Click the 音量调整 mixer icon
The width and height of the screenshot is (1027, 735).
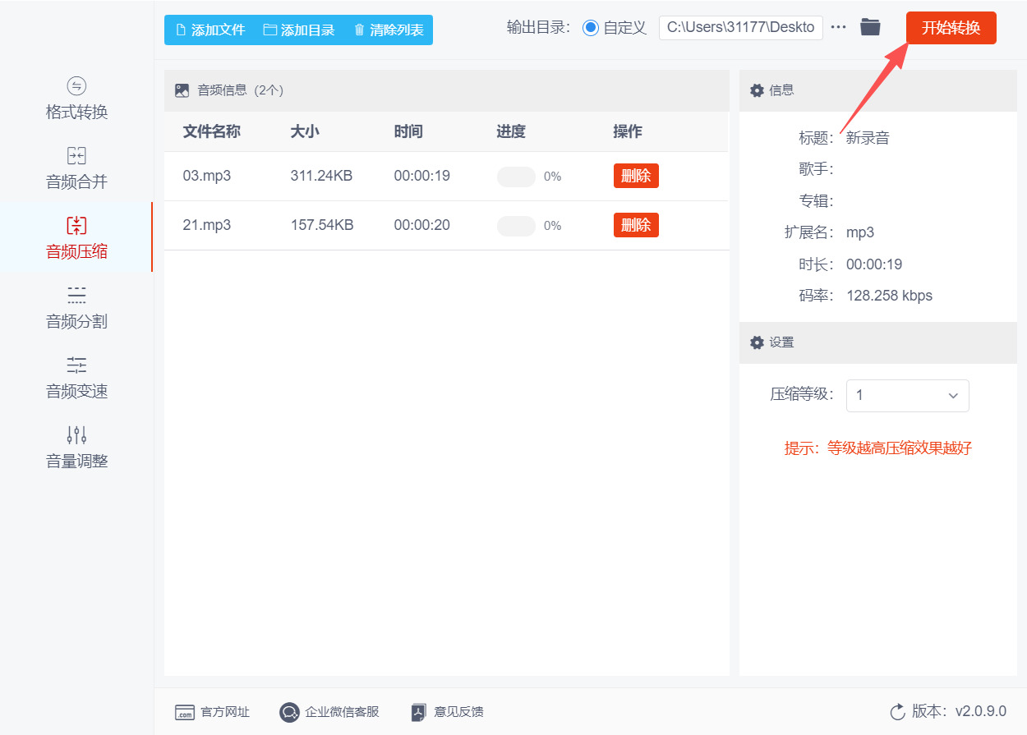pos(76,435)
